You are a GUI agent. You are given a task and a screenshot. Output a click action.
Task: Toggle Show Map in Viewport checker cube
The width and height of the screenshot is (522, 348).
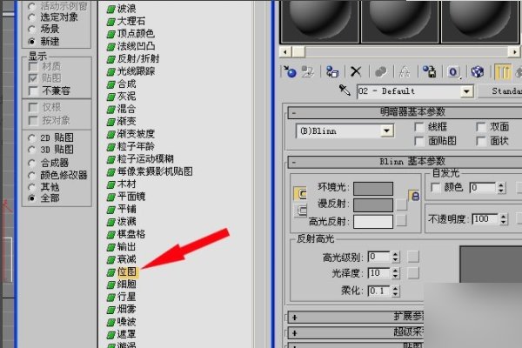478,71
